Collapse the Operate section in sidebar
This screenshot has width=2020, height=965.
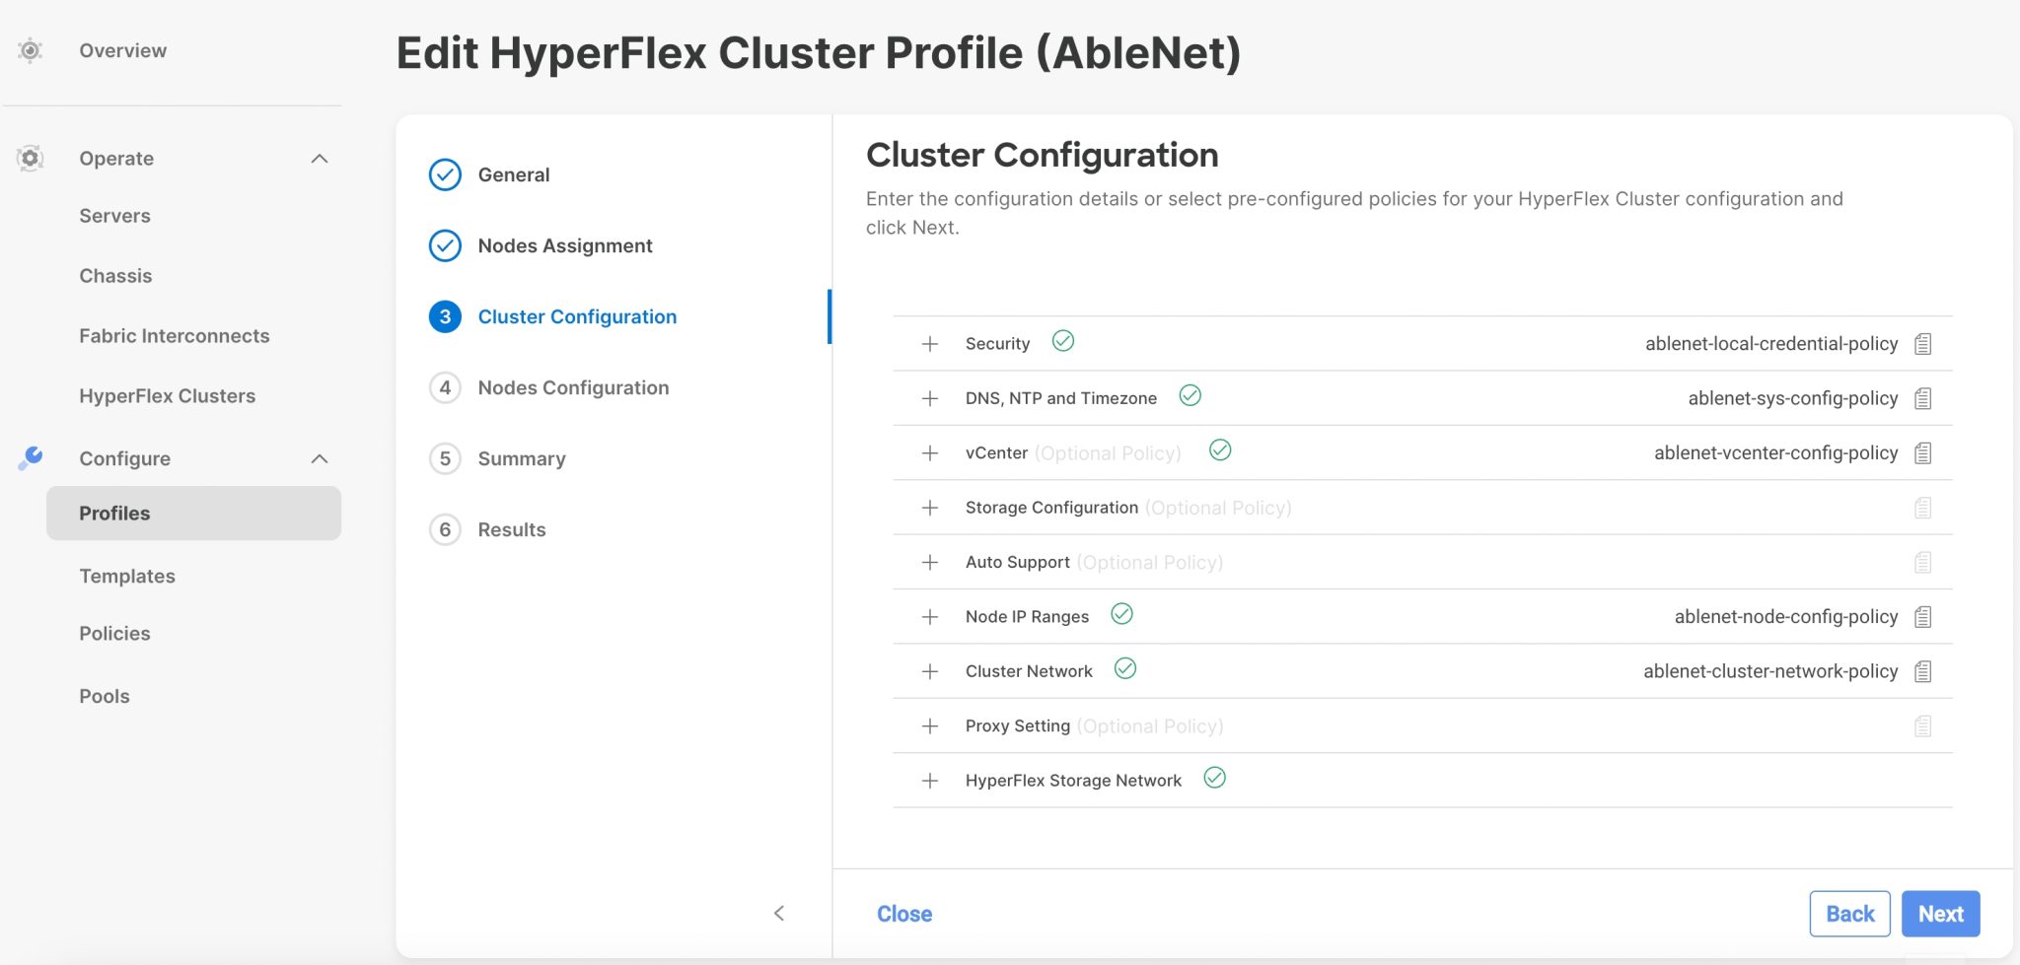[319, 158]
